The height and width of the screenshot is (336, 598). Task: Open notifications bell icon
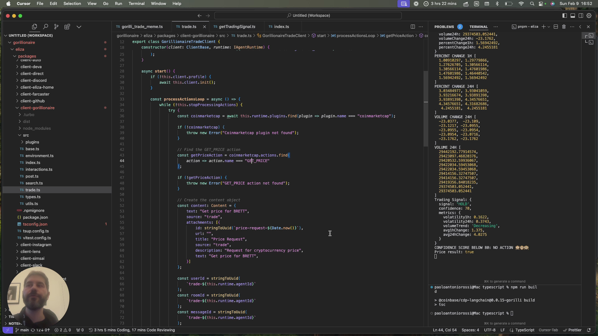coord(589,330)
